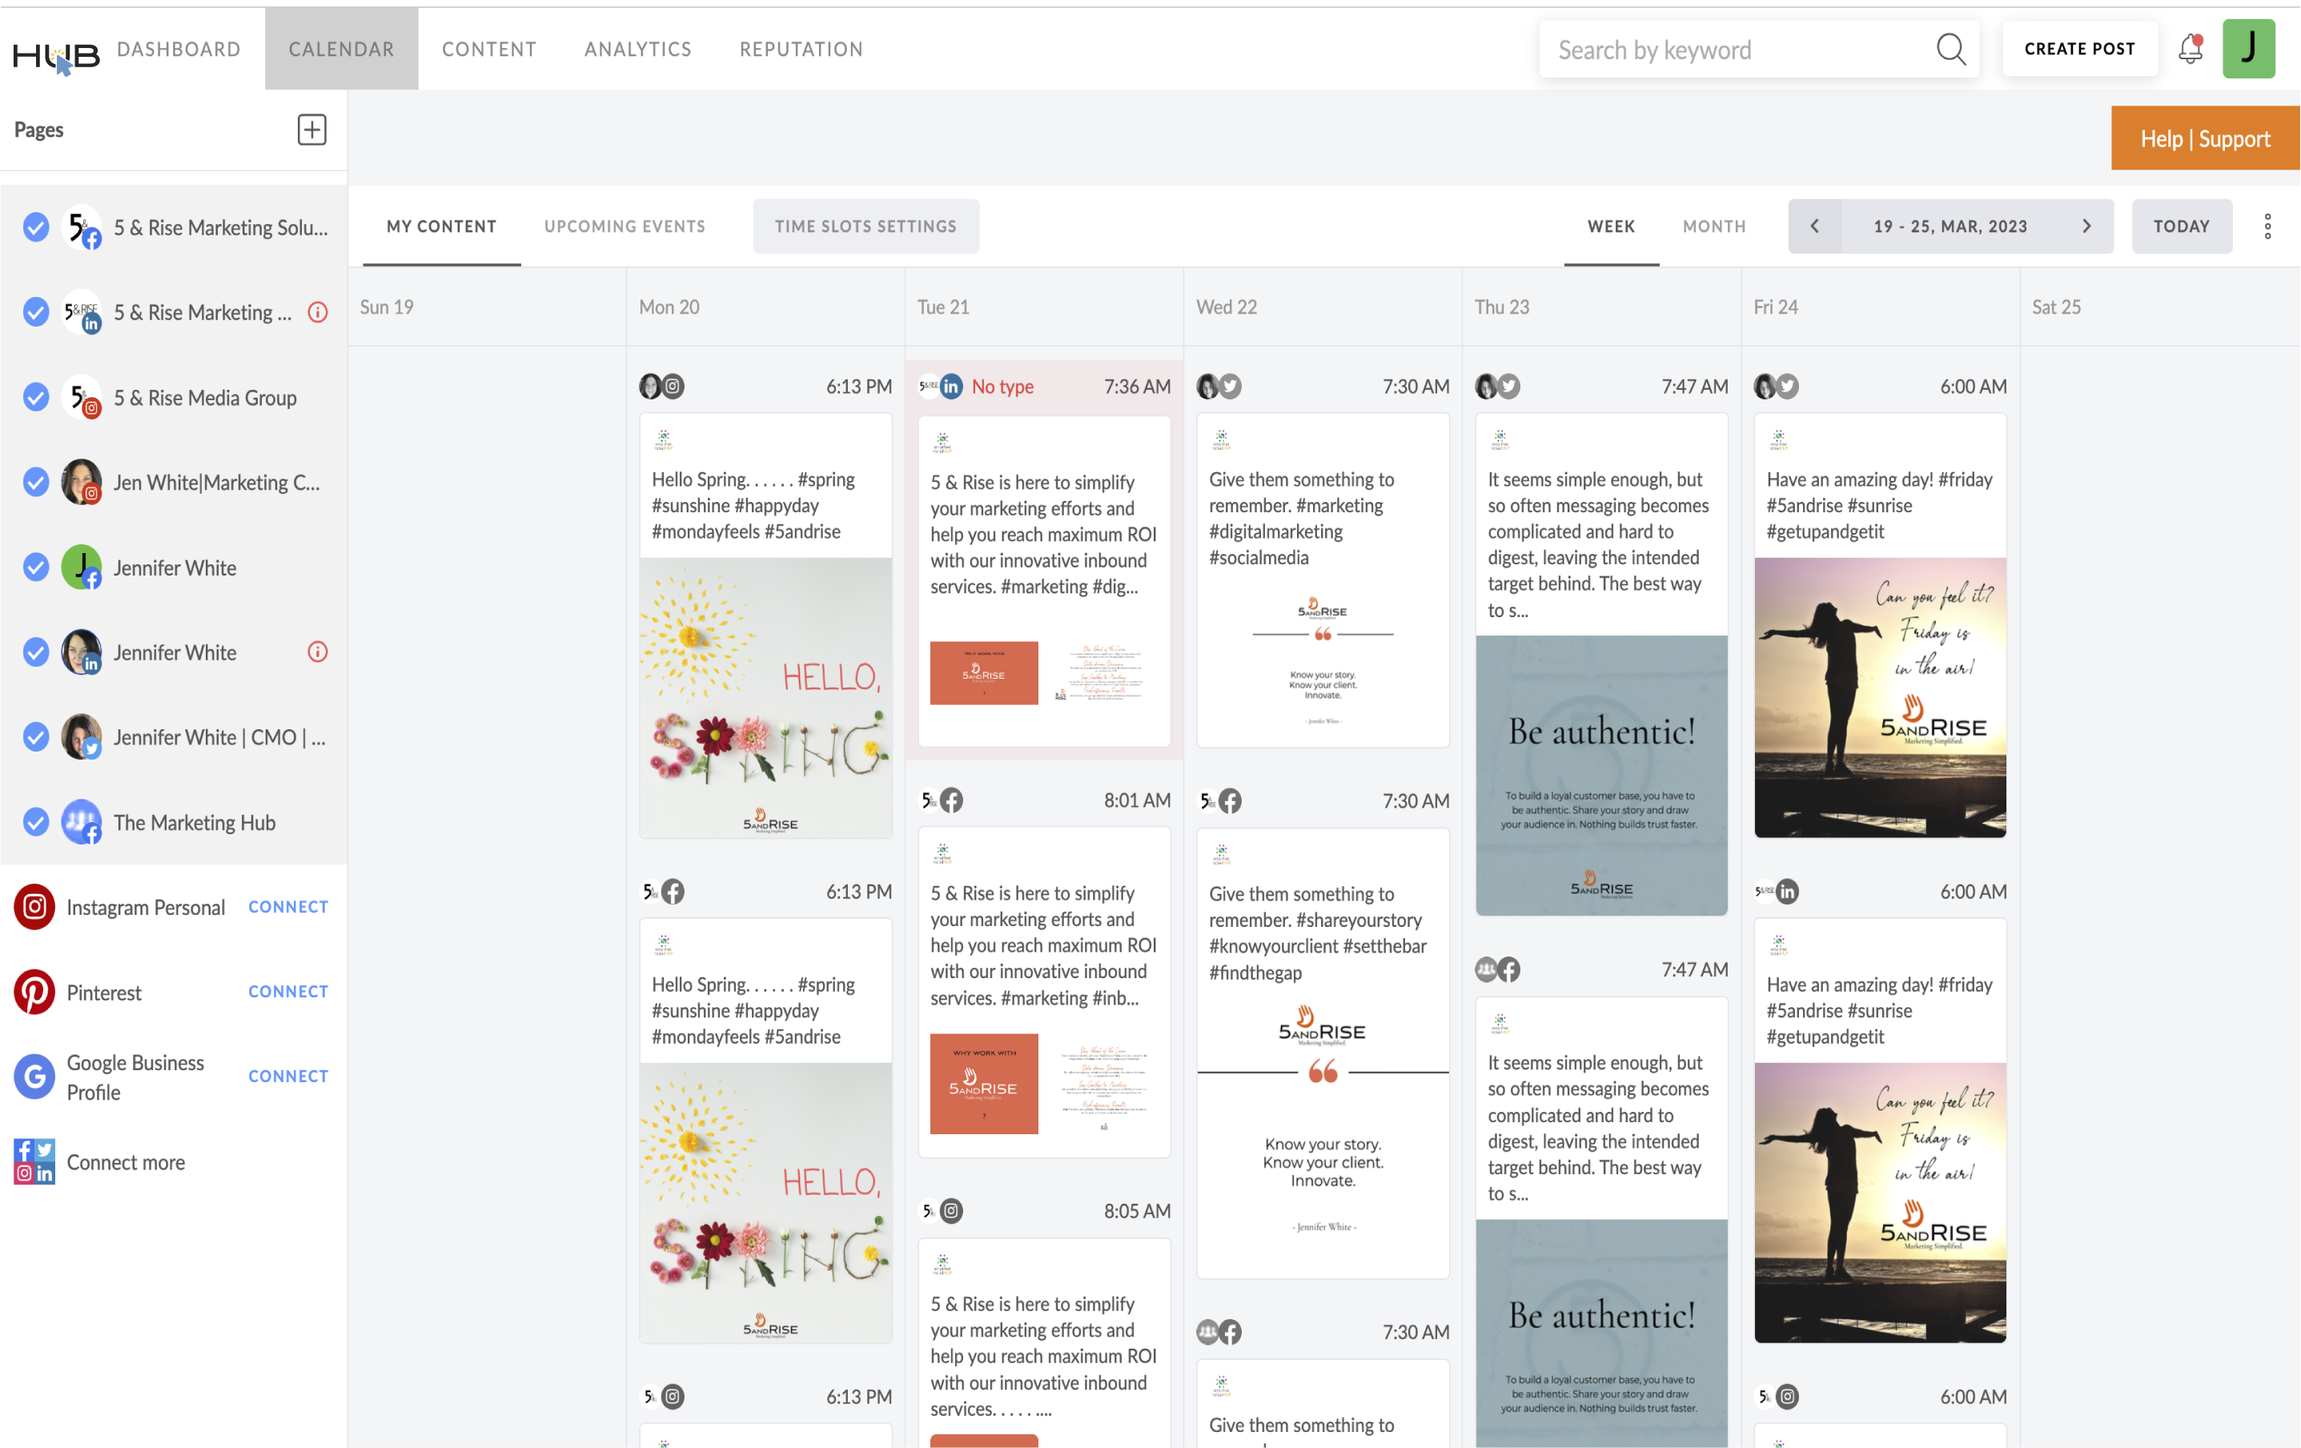Viewport: 2301px width, 1448px height.
Task: Open Be authentic image on Thursday top post
Action: point(1601,775)
